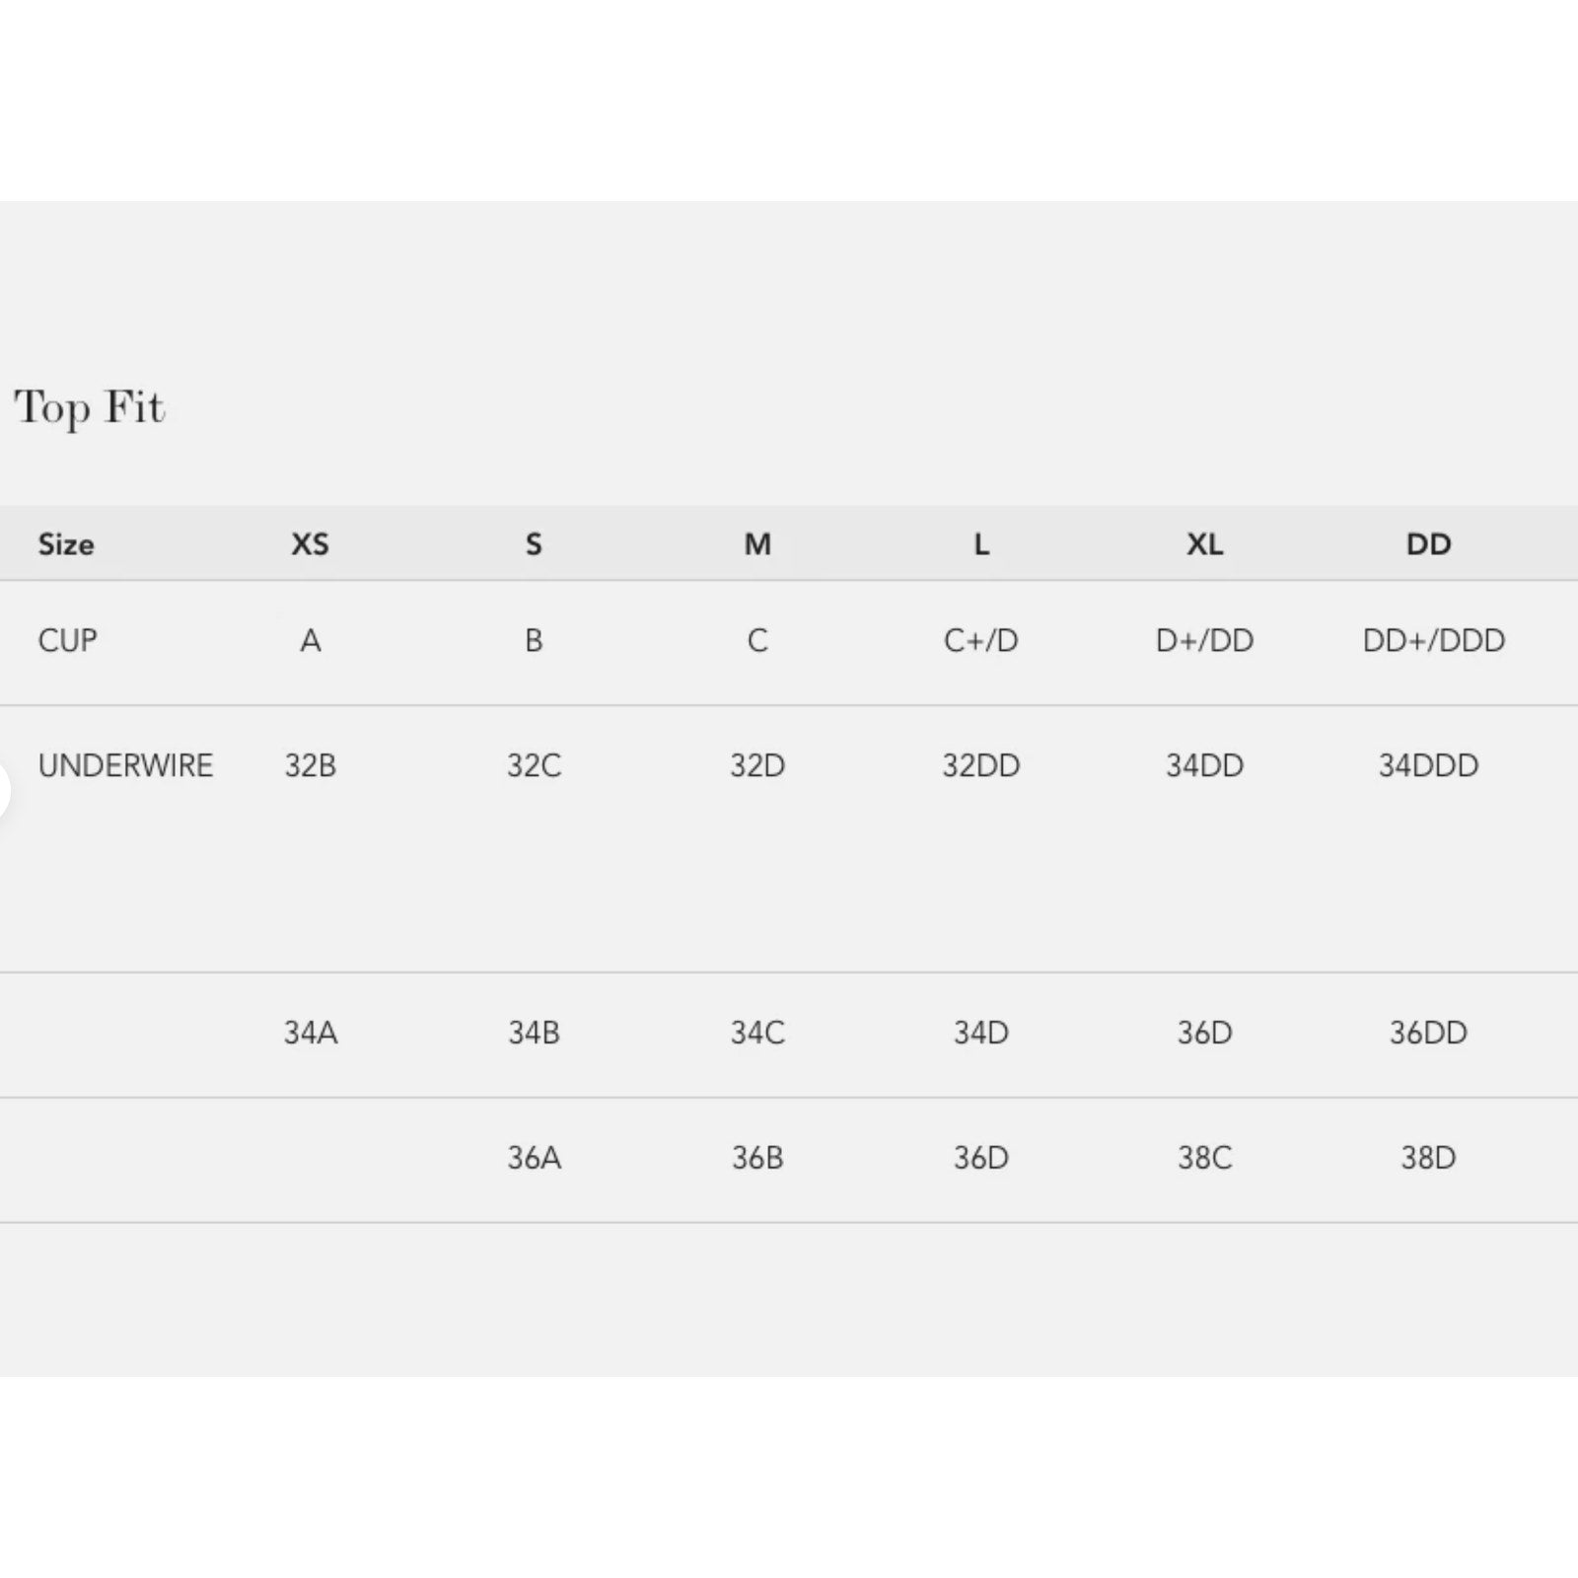Image resolution: width=1578 pixels, height=1578 pixels.
Task: Select the DD+/DDD cup cell
Action: point(1433,641)
